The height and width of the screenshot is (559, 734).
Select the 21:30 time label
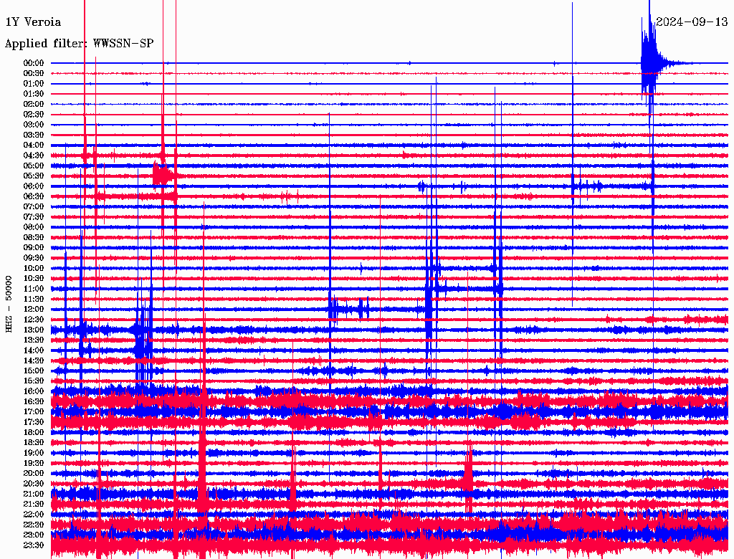pyautogui.click(x=34, y=505)
